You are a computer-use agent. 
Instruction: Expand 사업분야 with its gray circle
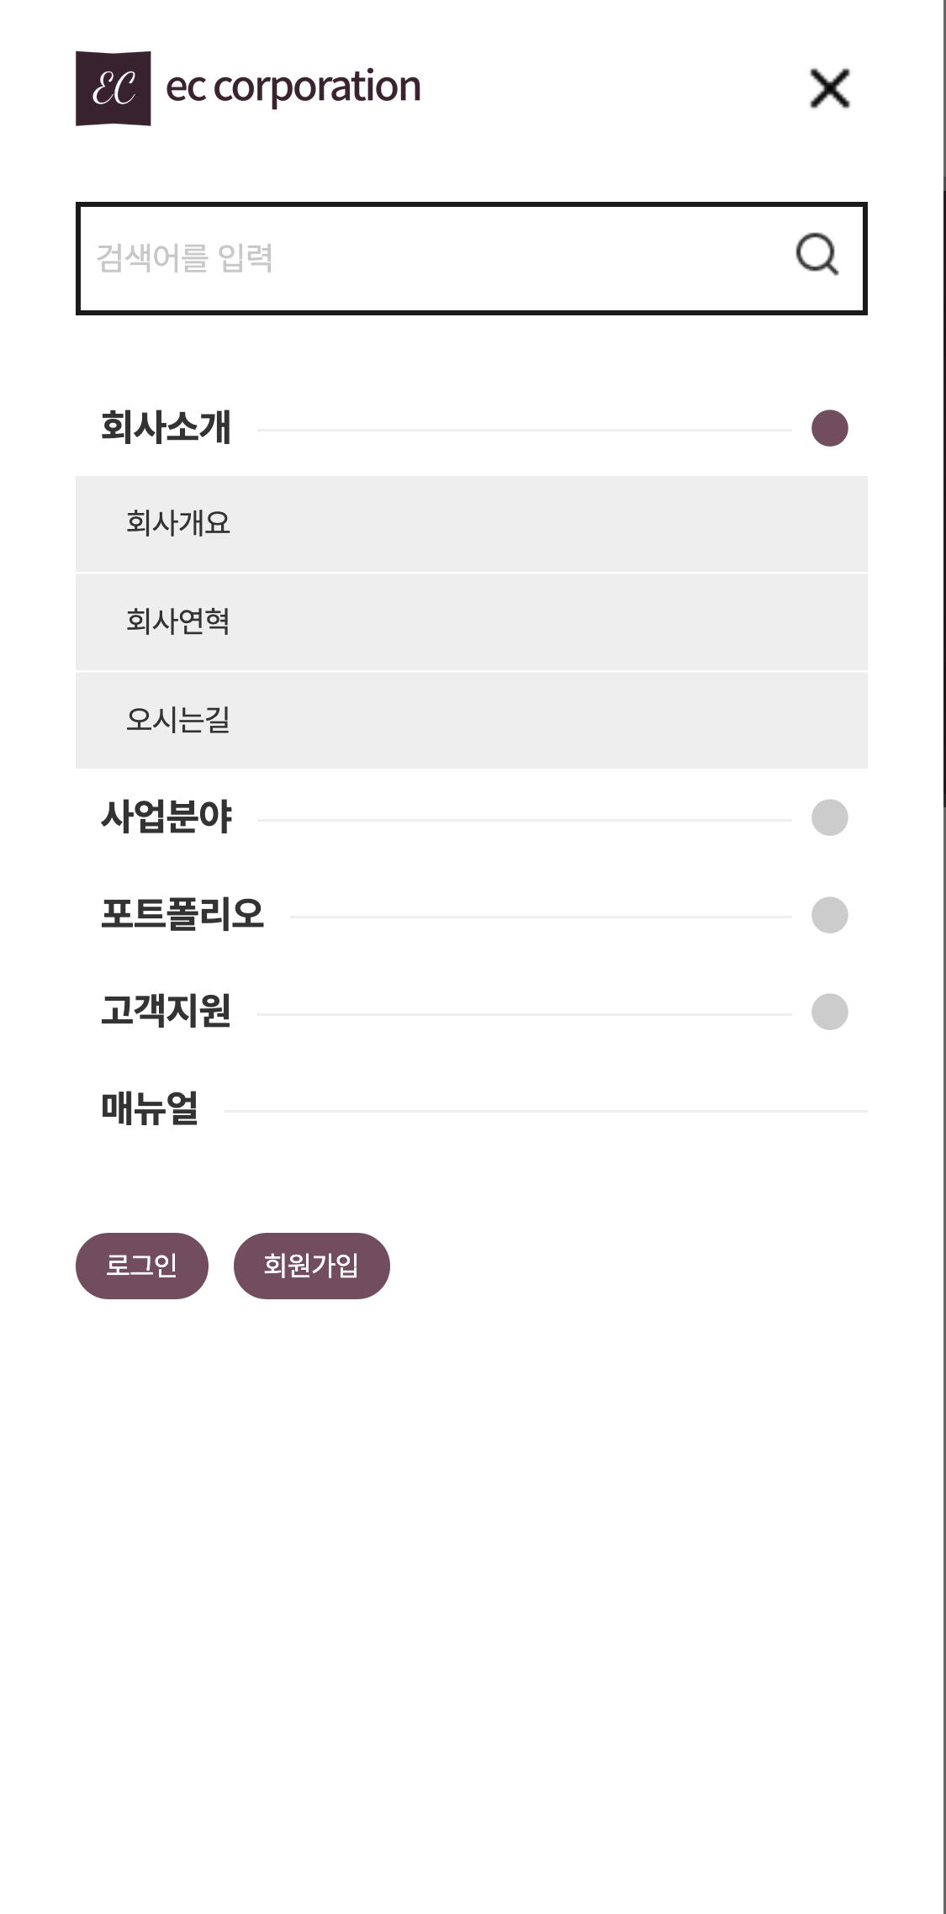(829, 817)
